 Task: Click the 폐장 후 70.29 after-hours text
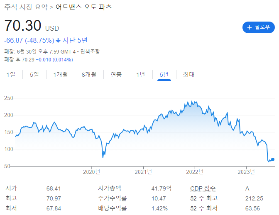point(19,60)
